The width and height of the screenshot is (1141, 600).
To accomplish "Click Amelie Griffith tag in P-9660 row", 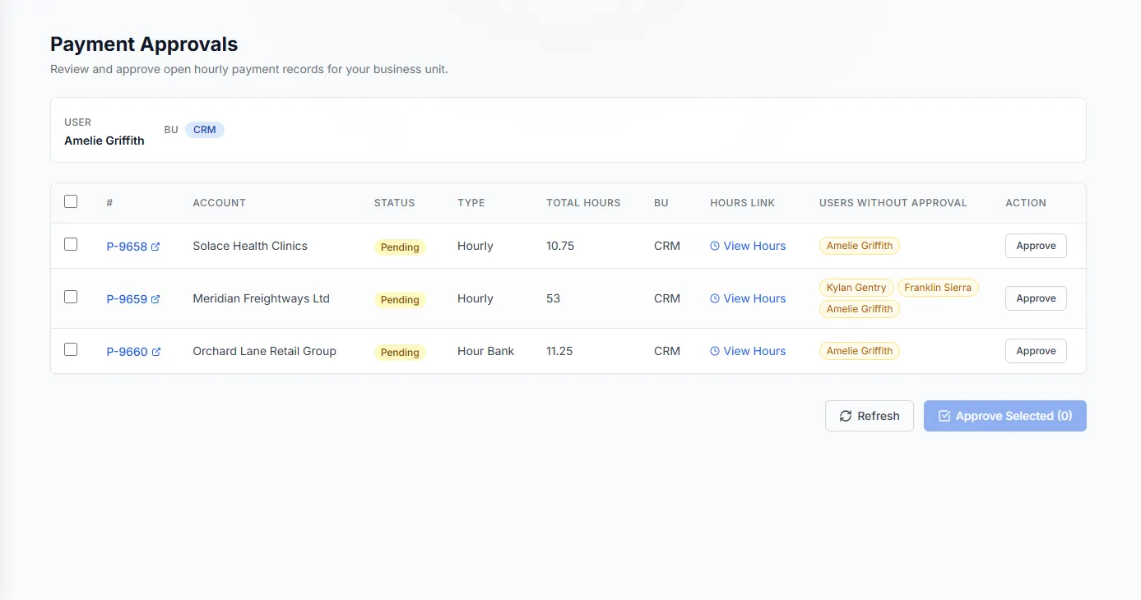I will 860,351.
